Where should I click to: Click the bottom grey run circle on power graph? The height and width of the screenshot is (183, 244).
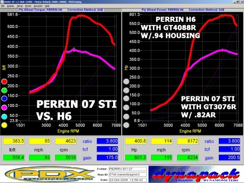[x=126, y=125]
